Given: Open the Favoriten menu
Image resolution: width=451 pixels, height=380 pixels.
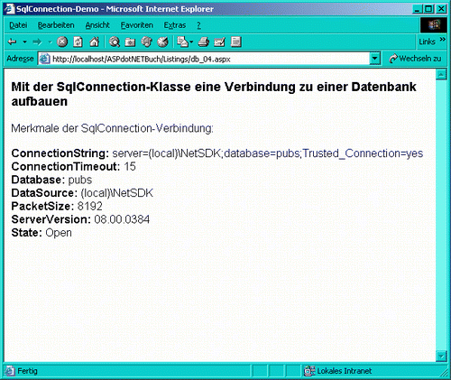Looking at the screenshot, I should pos(137,25).
